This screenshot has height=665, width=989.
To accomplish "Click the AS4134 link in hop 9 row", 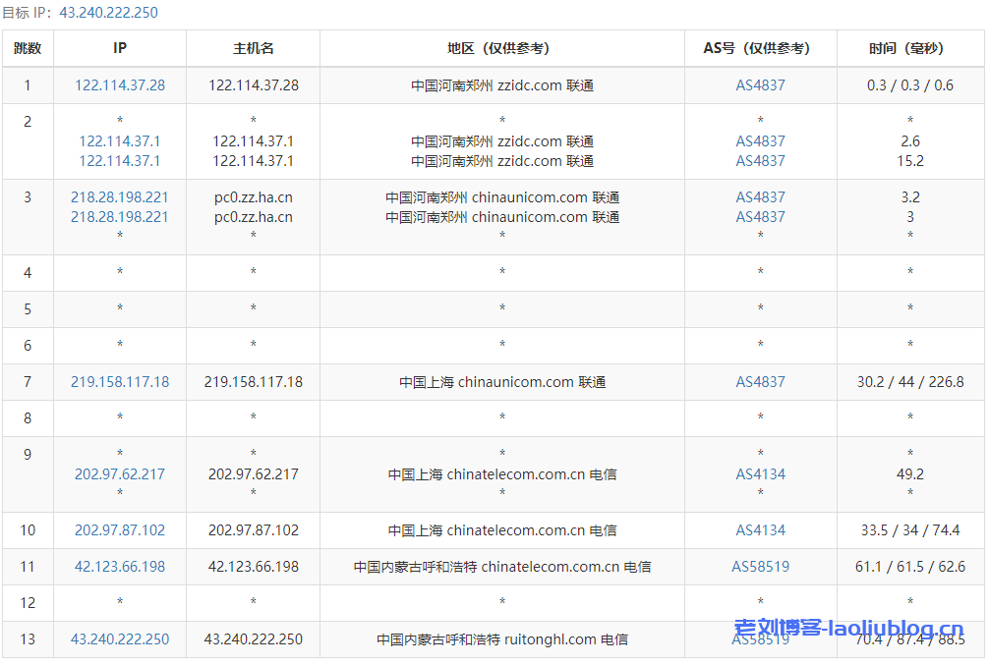I will 760,474.
